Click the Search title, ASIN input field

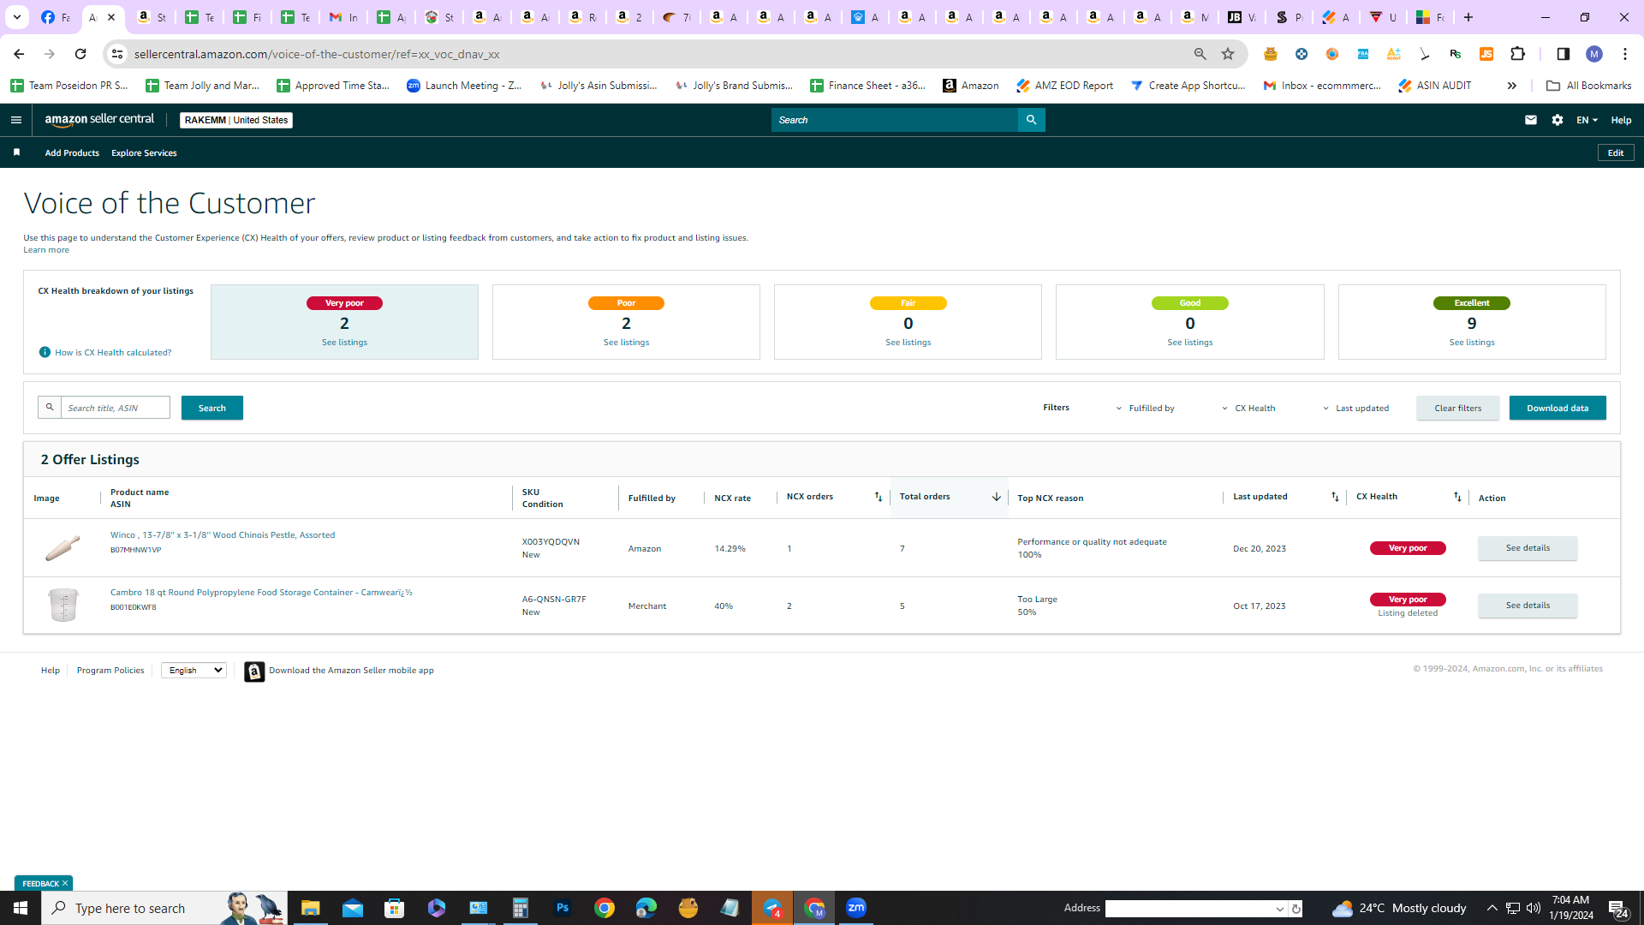(116, 408)
